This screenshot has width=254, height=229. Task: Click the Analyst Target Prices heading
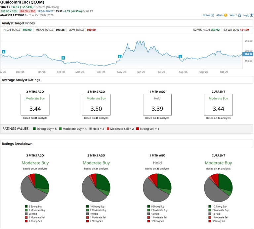(18, 23)
